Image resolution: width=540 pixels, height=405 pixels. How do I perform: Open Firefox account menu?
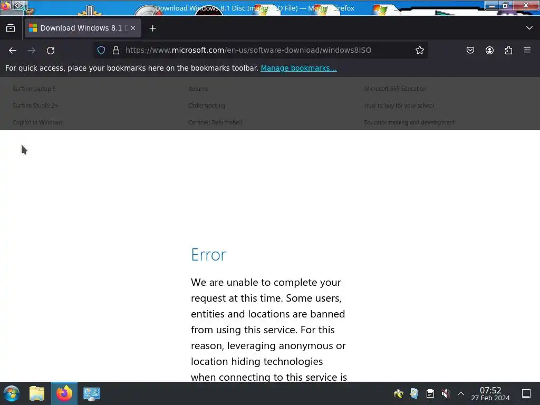(489, 50)
